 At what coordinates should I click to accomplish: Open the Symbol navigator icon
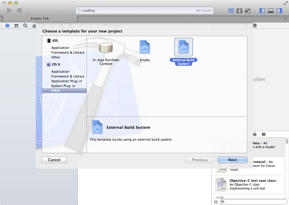[x=16, y=26]
